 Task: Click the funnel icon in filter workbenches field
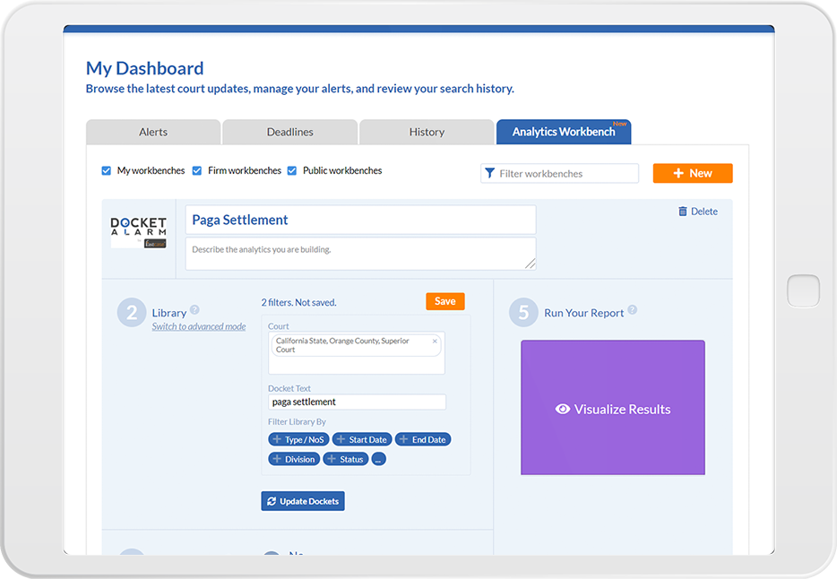pyautogui.click(x=489, y=173)
